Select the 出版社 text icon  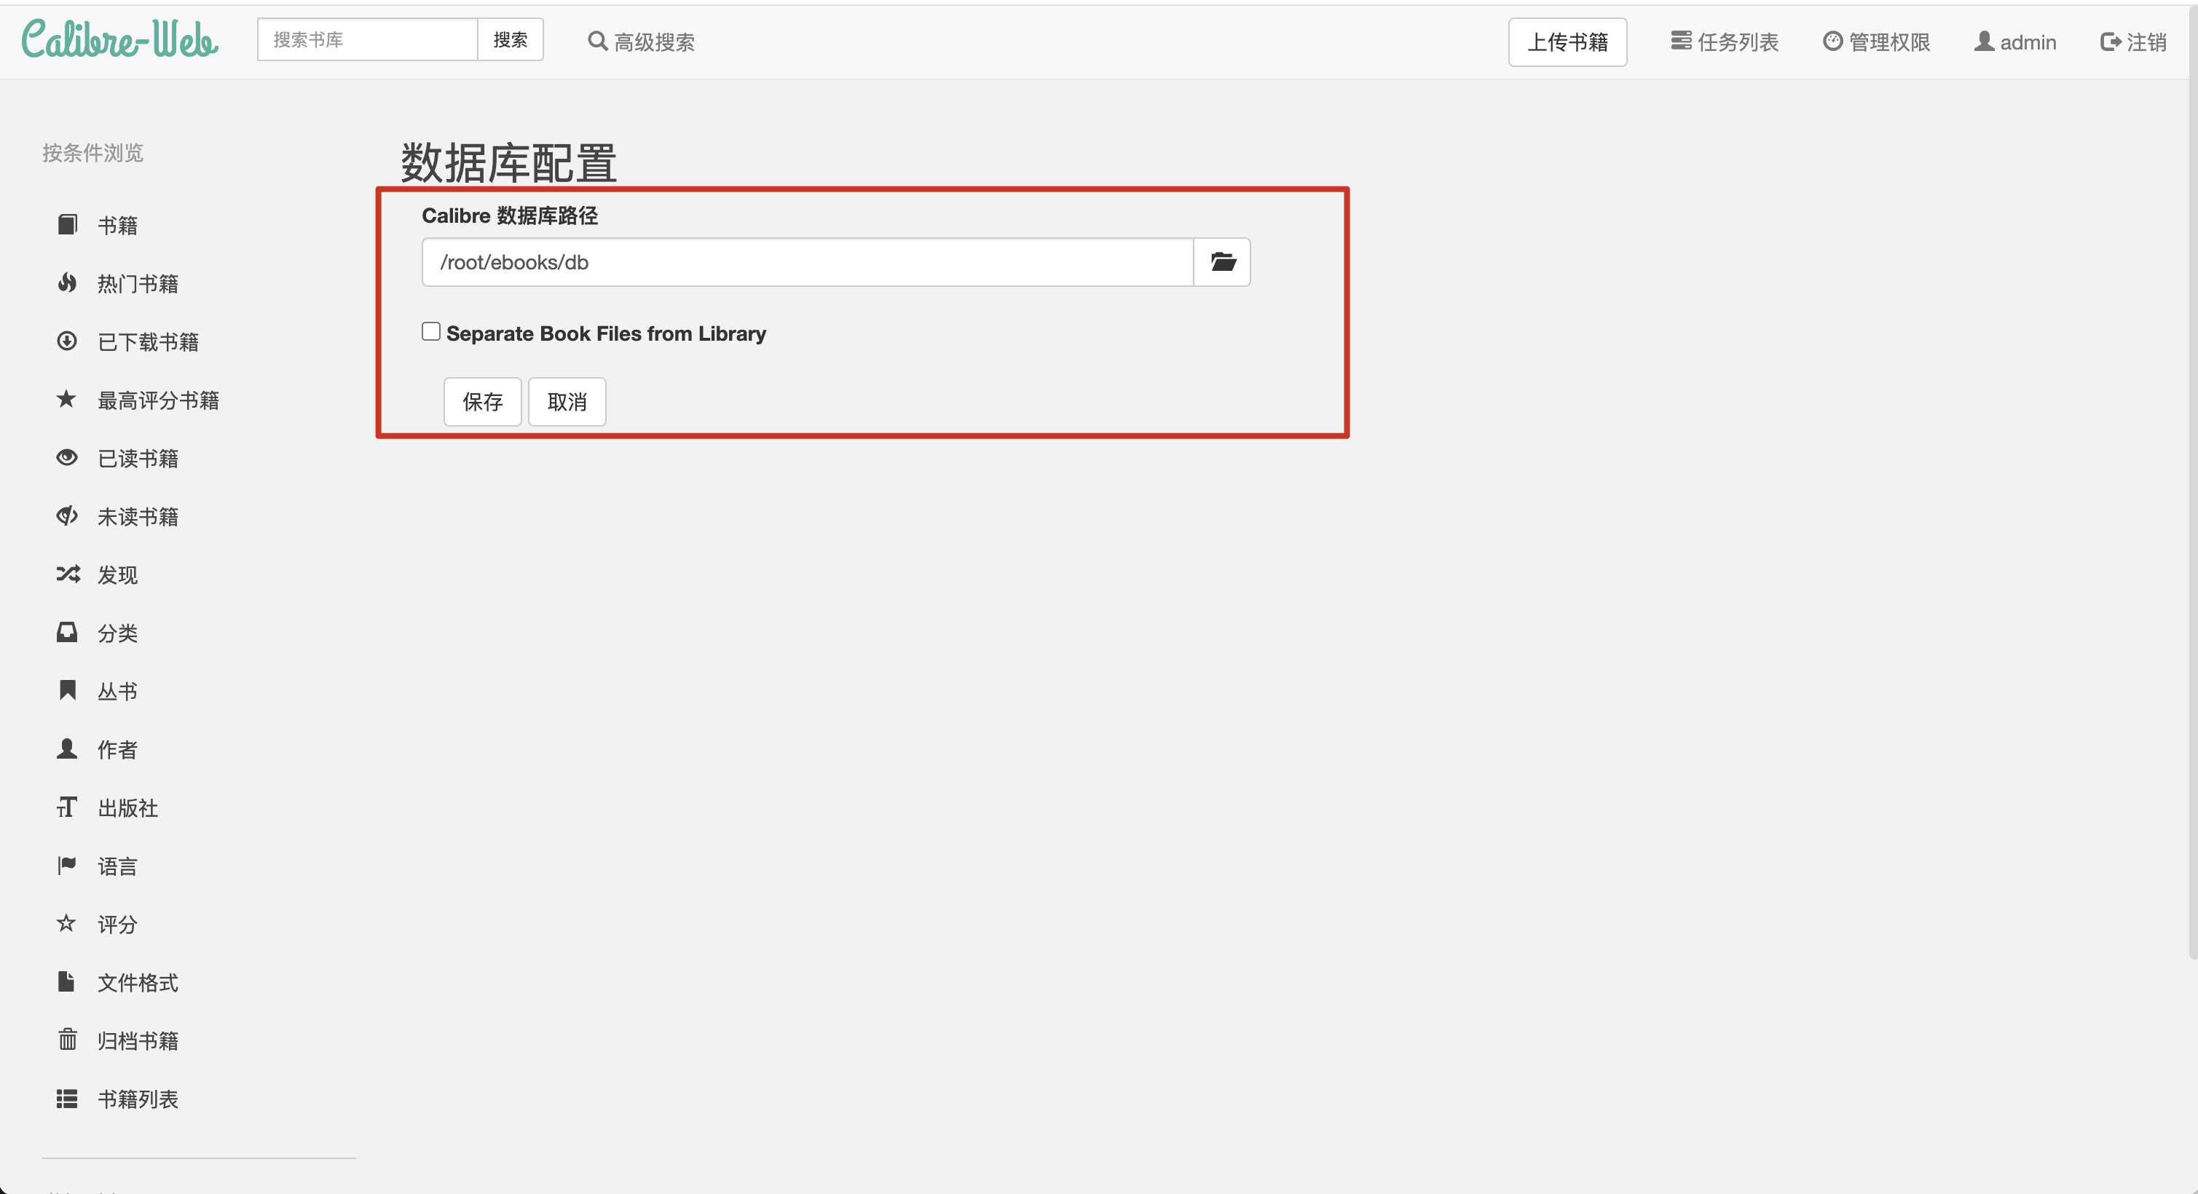(x=66, y=807)
